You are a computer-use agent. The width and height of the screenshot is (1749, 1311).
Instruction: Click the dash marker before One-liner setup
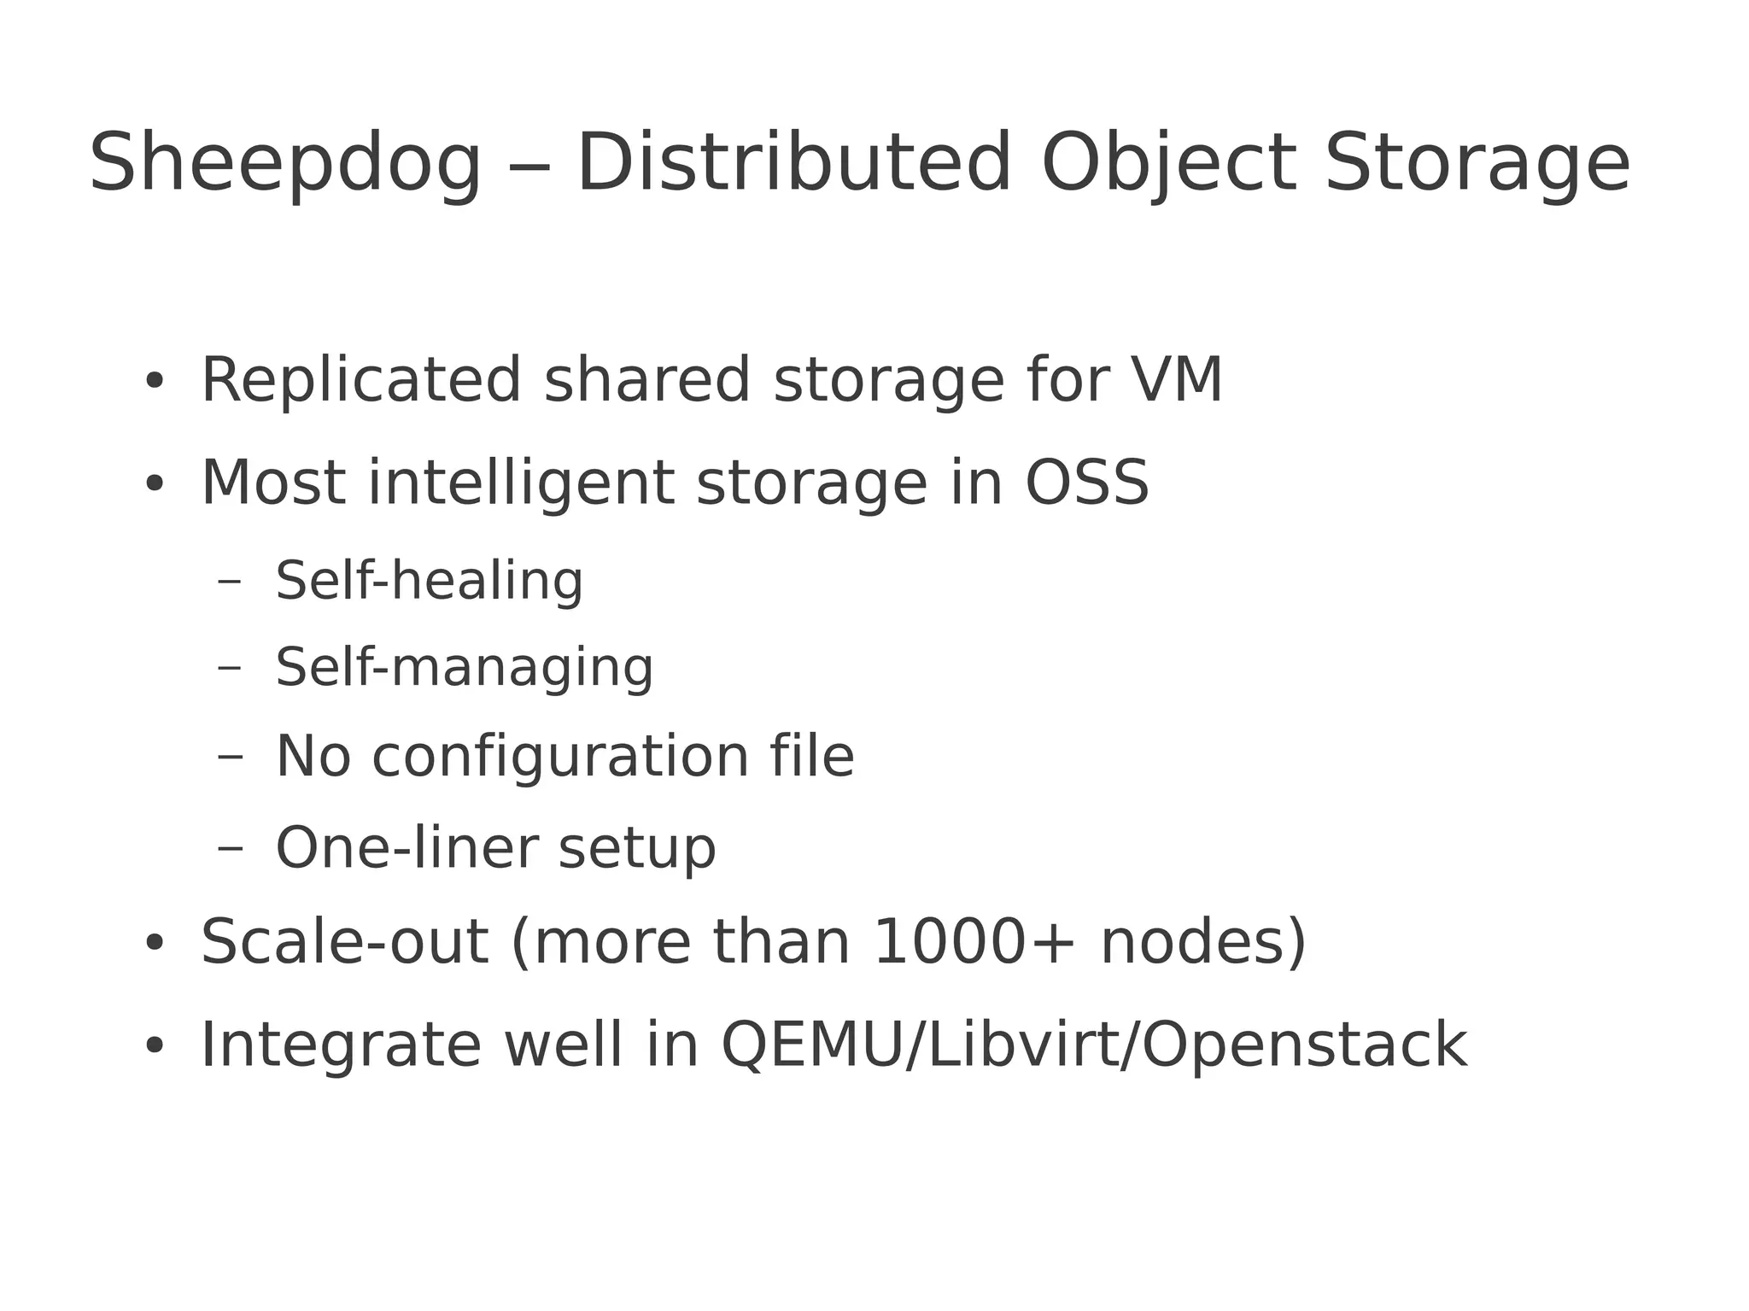(230, 848)
